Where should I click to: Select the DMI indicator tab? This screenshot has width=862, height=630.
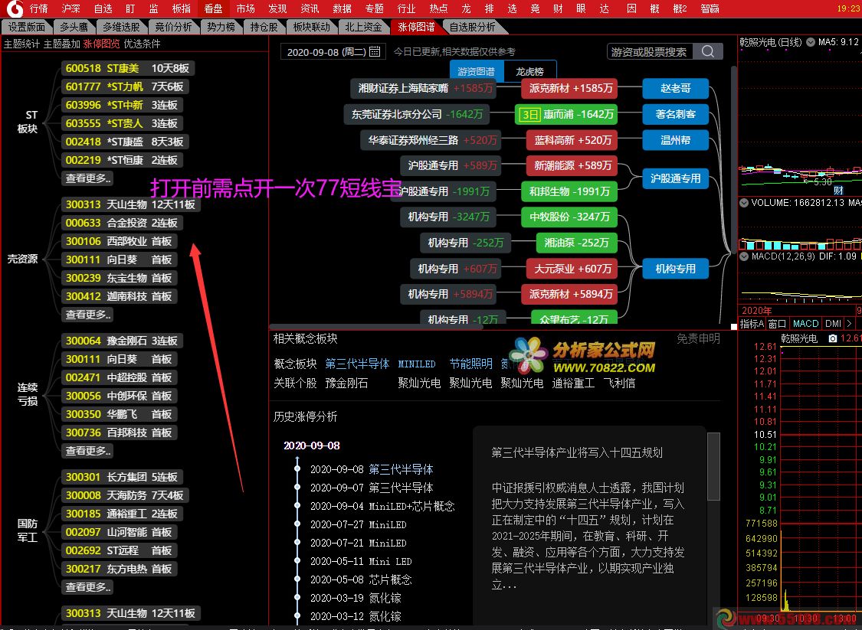pyautogui.click(x=834, y=324)
